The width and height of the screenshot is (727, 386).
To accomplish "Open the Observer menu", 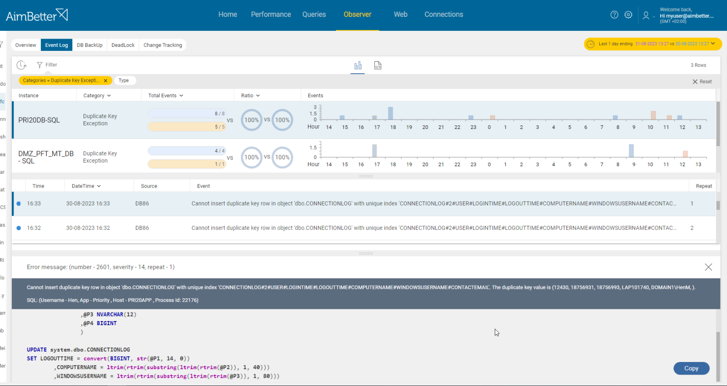I will pos(358,15).
